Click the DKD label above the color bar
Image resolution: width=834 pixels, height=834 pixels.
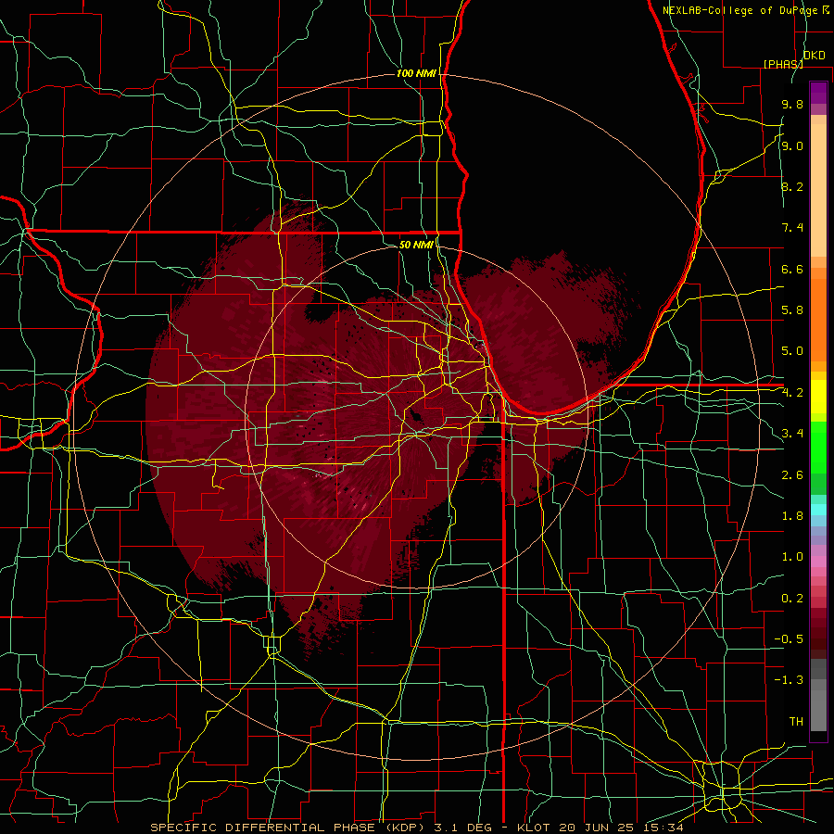pyautogui.click(x=814, y=56)
